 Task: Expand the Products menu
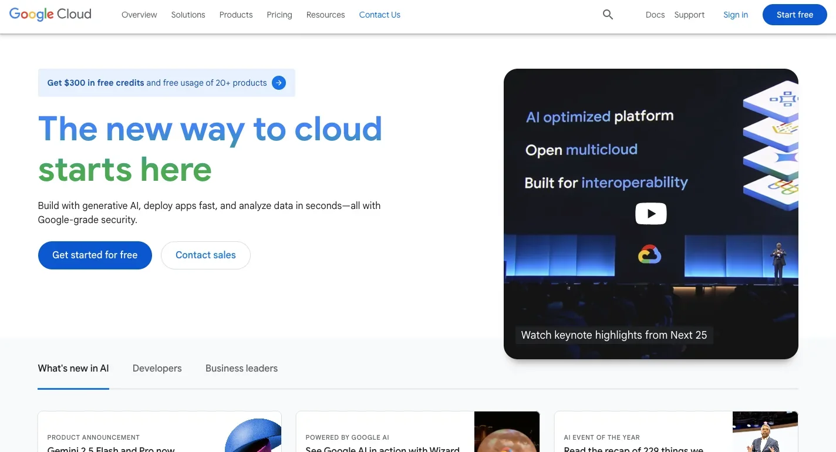pos(236,15)
